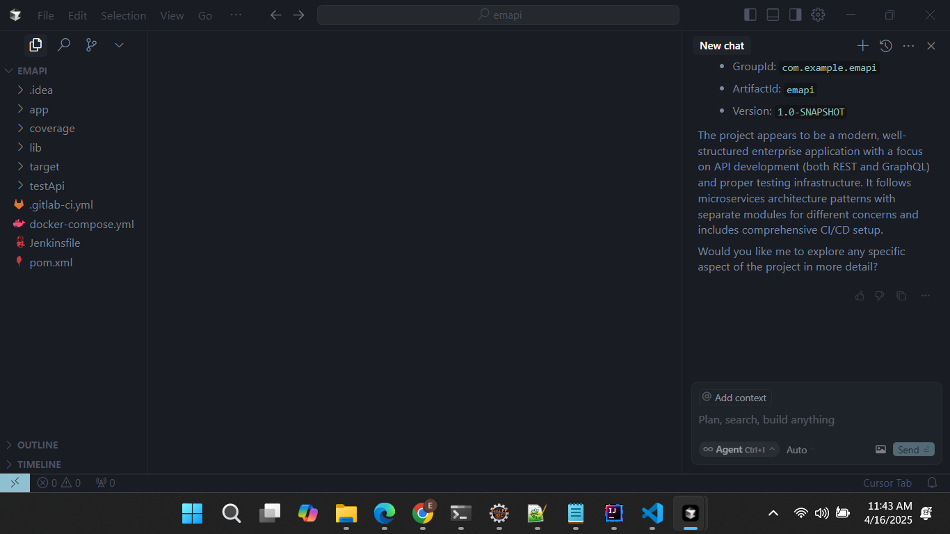The height and width of the screenshot is (534, 950).
Task: Open IntelliJ IDEA from taskbar
Action: 613,513
